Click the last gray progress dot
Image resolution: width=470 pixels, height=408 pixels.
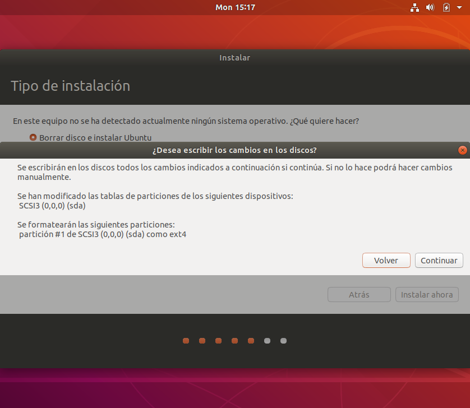[283, 341]
